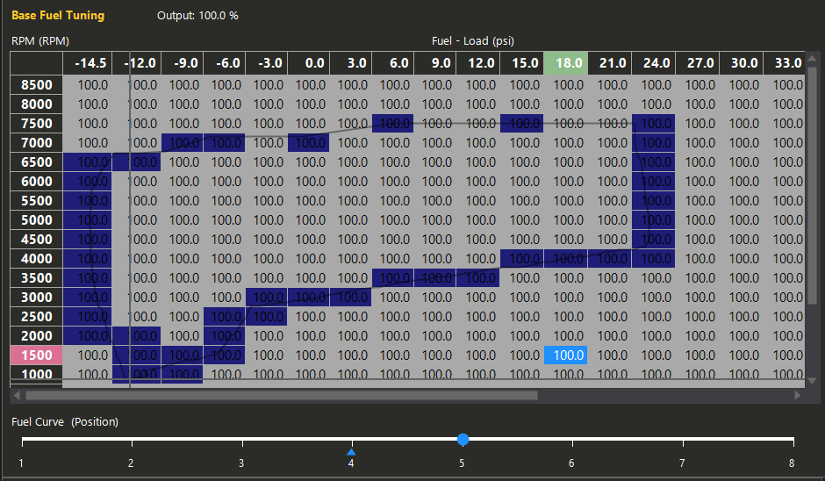The height and width of the screenshot is (481, 825).
Task: Select the cell at 4000 RPM, 21.0 psi
Action: point(610,258)
